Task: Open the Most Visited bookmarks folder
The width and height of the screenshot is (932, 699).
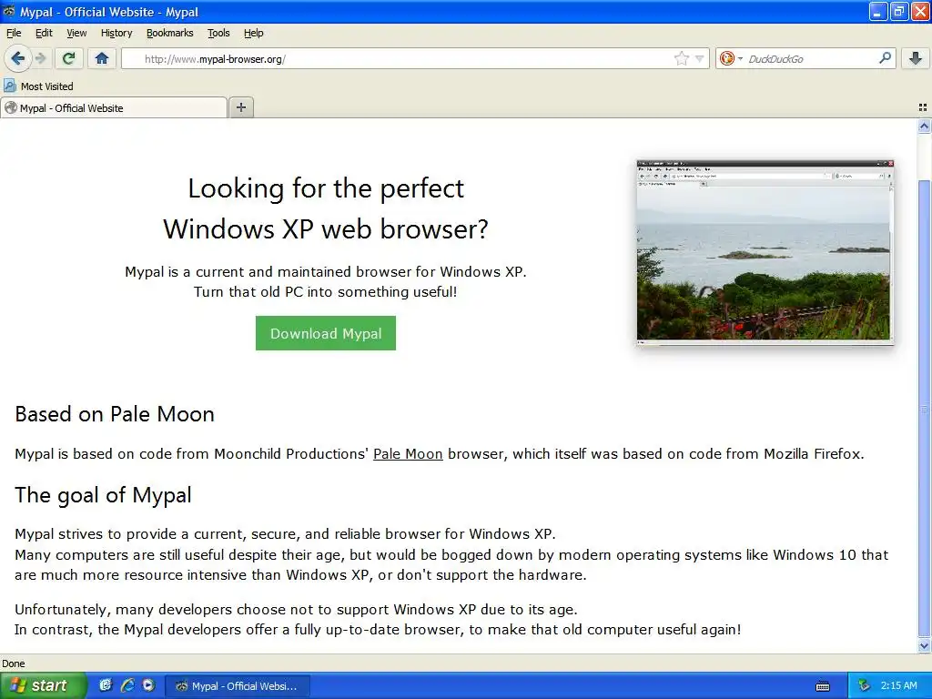Action: click(38, 86)
